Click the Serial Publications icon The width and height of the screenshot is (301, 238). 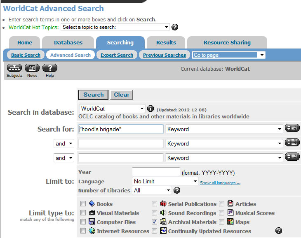tap(163, 203)
